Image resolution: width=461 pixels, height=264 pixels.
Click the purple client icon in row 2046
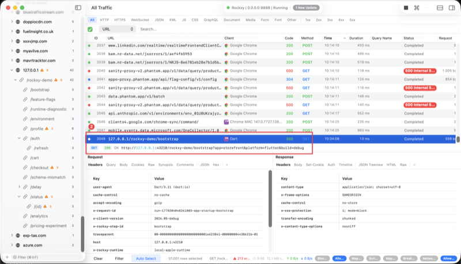(226, 122)
